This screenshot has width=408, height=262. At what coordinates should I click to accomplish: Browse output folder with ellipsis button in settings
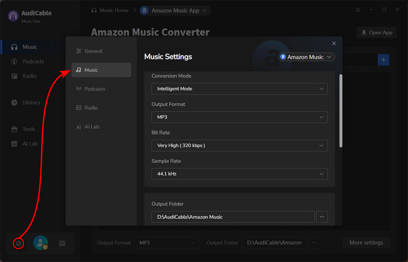pos(322,217)
